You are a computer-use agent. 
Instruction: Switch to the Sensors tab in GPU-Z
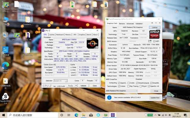point(122,24)
